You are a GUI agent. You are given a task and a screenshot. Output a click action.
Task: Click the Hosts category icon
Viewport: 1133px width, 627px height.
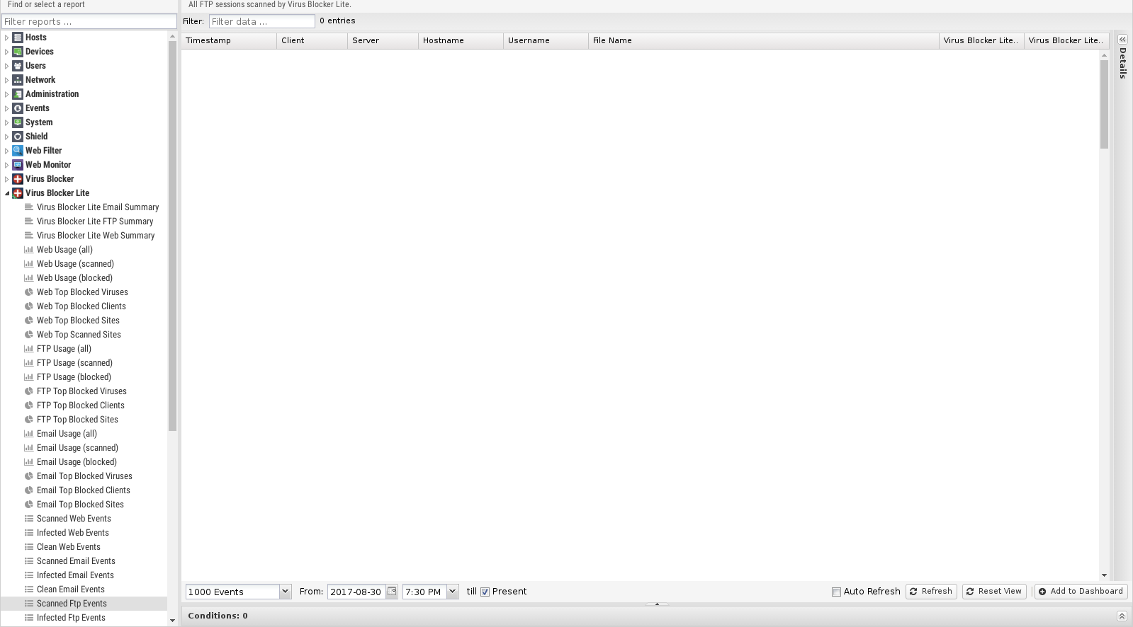coord(18,38)
